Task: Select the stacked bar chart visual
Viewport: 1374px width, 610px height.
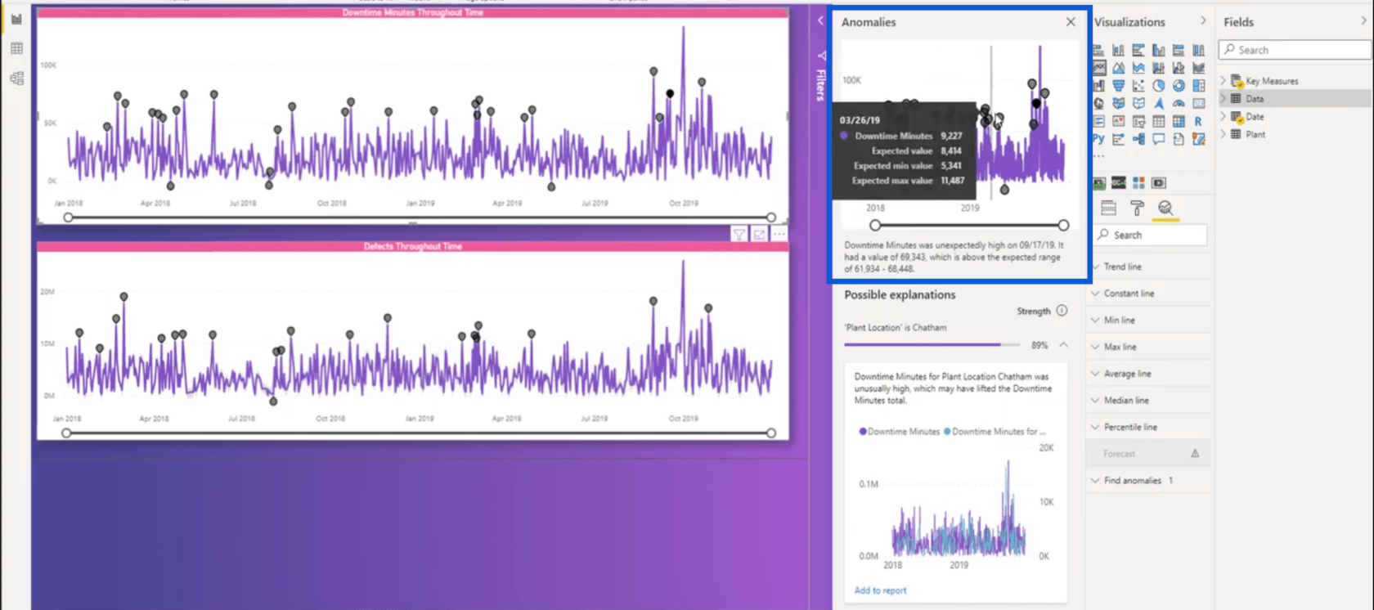Action: [1098, 50]
